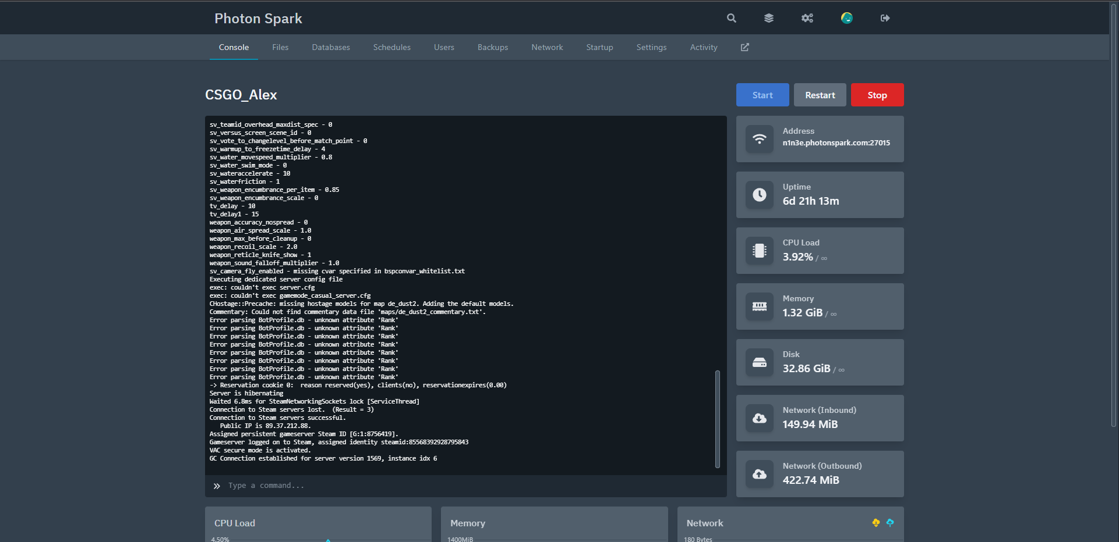The height and width of the screenshot is (542, 1119).
Task: Click the yellow upload icon in Network graph
Action: (x=876, y=523)
